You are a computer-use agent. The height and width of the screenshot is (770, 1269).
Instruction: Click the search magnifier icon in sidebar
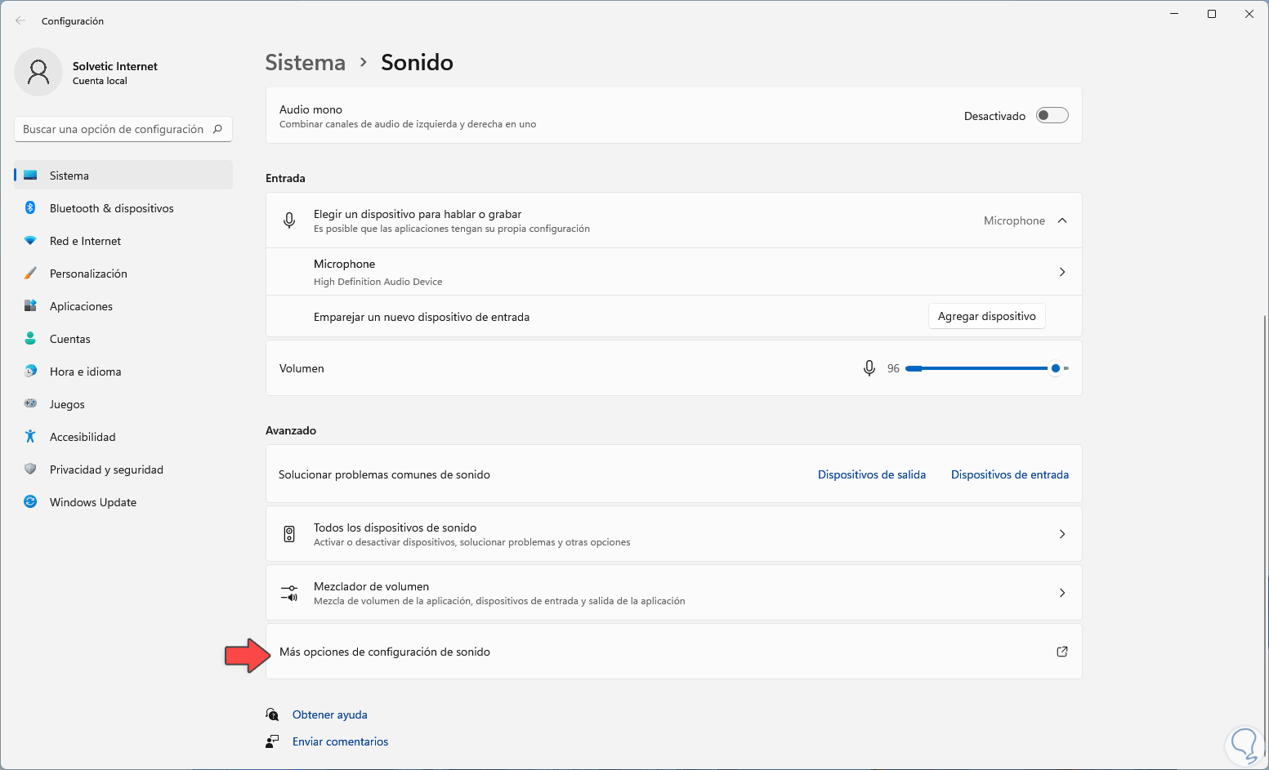tap(217, 129)
